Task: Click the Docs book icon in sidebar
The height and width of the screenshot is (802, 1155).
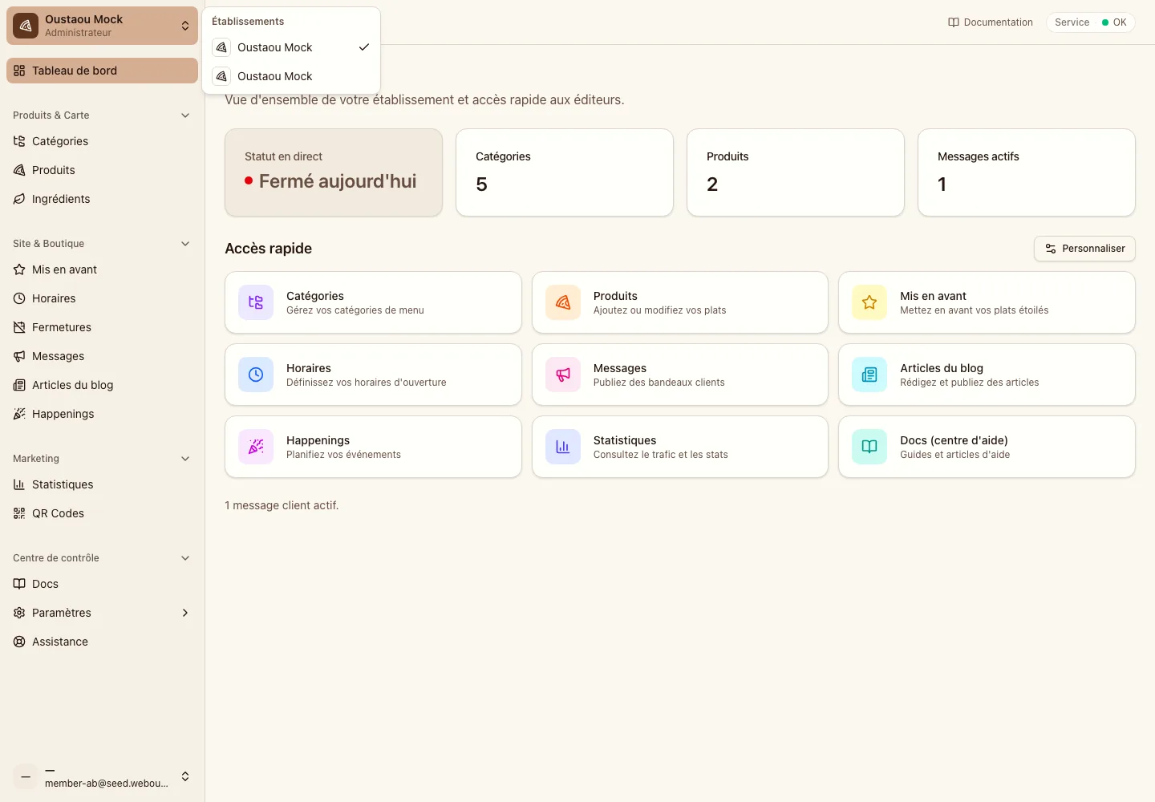Action: [x=19, y=584]
